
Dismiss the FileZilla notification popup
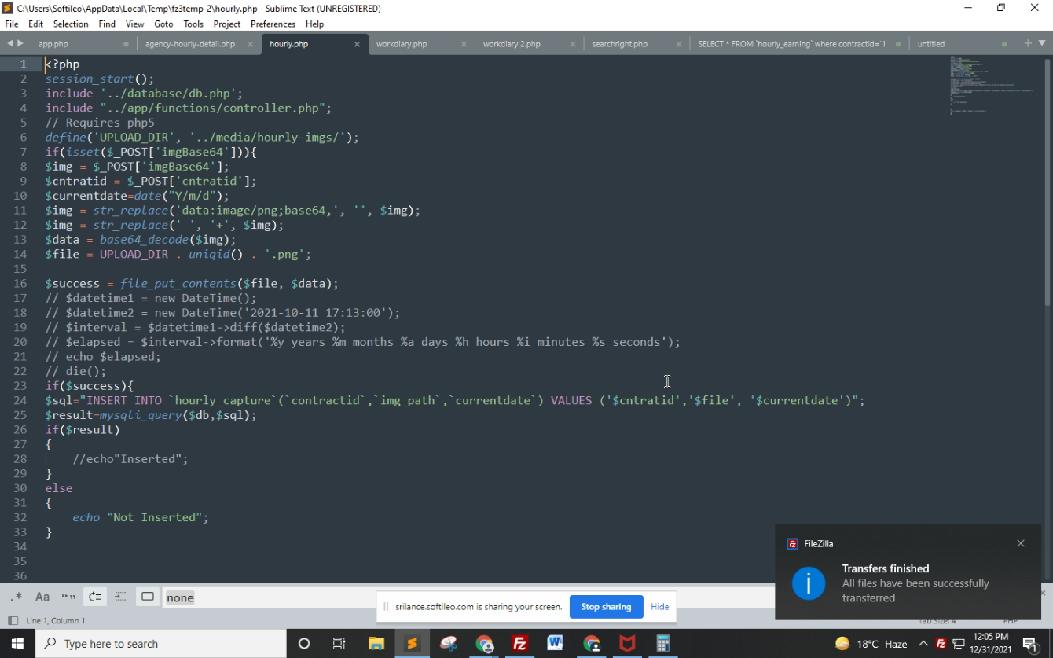point(1020,543)
